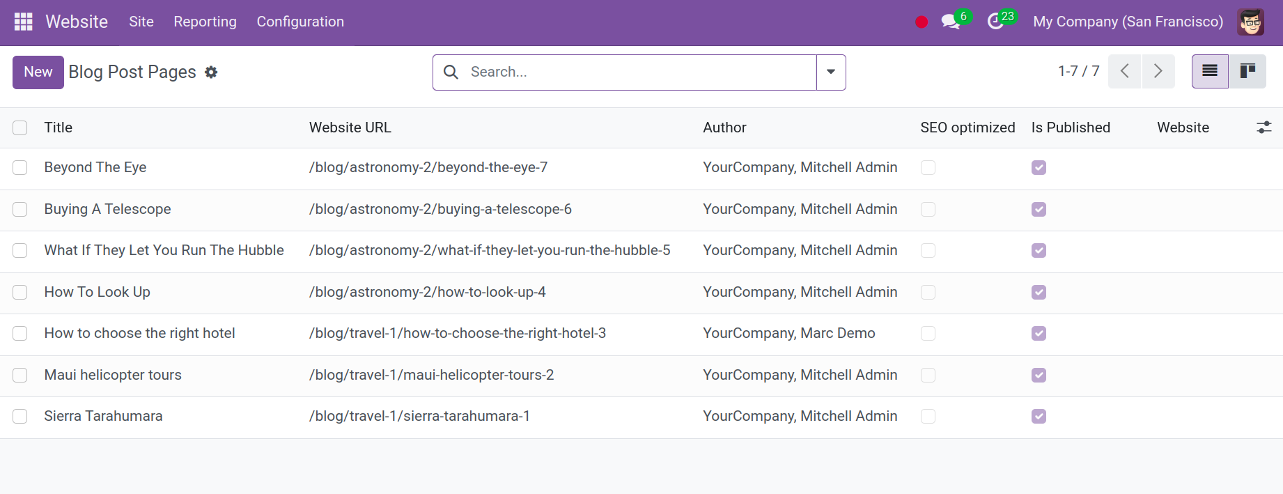Open the Configuration menu
Viewport: 1283px width, 494px height.
[x=300, y=22]
